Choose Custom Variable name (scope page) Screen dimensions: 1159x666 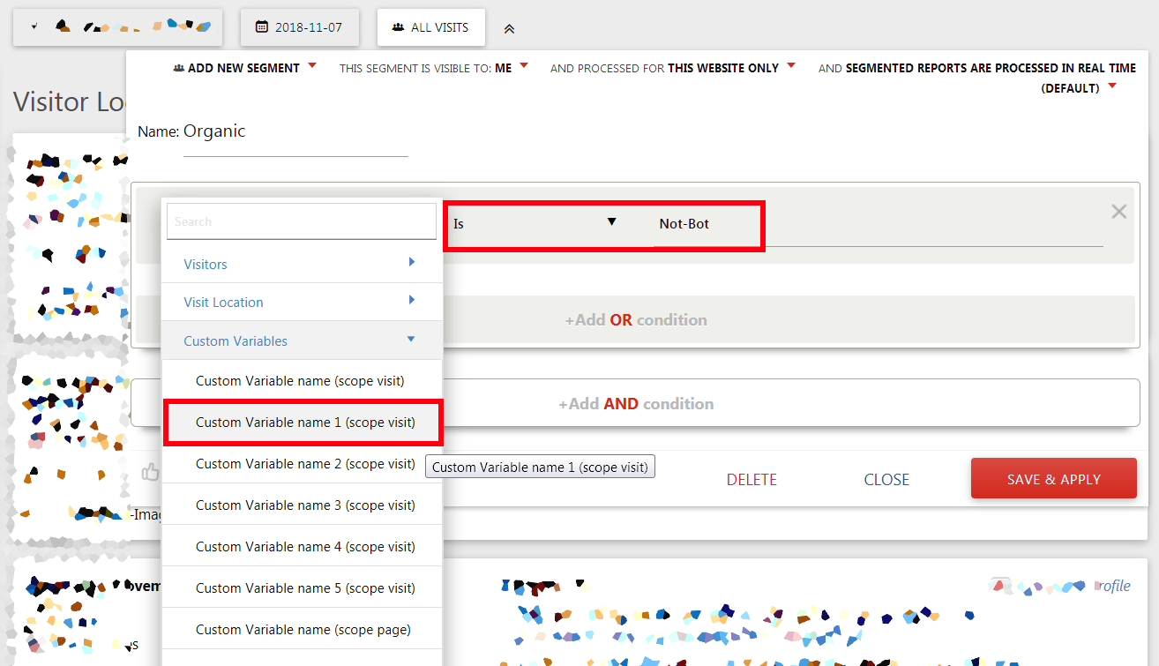[303, 630]
